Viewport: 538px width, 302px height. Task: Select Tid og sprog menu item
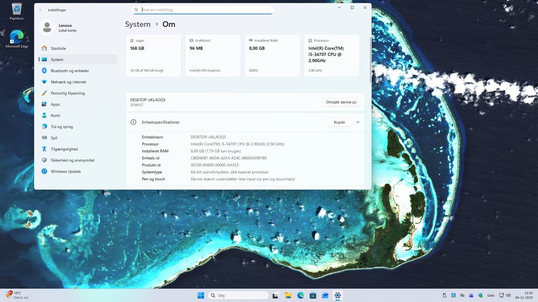tap(62, 127)
